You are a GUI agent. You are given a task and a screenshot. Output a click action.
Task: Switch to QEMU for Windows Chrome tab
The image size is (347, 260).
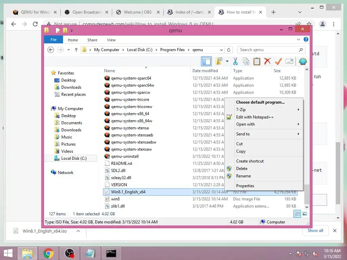(35, 12)
